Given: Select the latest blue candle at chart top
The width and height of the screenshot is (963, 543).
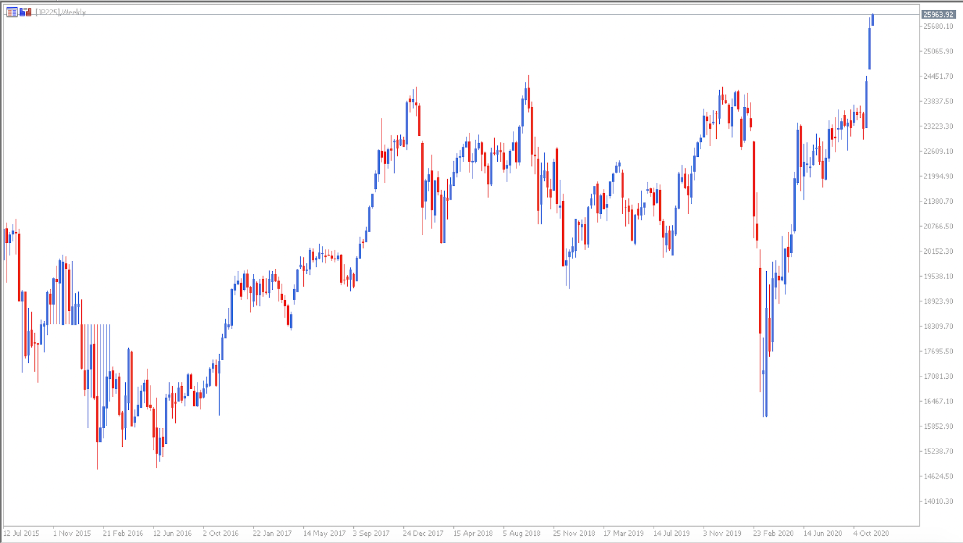Looking at the screenshot, I should [x=873, y=20].
